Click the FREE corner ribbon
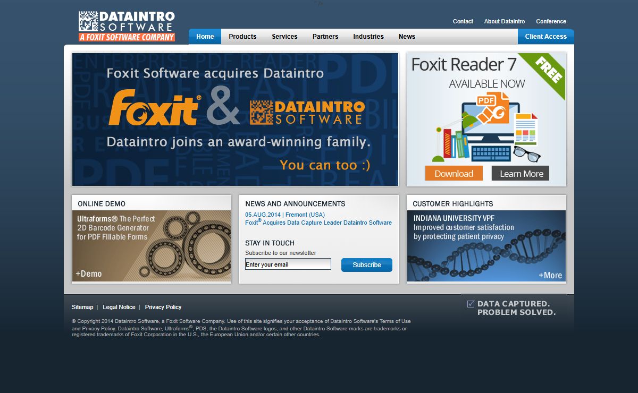This screenshot has width=638, height=393. coord(548,72)
